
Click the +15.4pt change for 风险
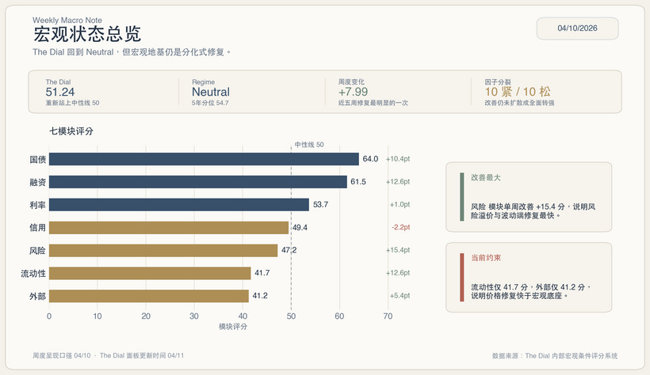398,250
